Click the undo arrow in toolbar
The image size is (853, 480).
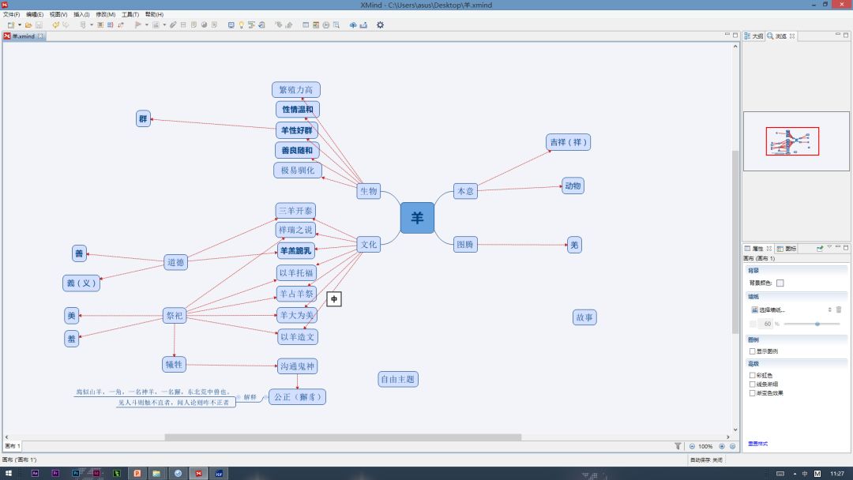[55, 25]
